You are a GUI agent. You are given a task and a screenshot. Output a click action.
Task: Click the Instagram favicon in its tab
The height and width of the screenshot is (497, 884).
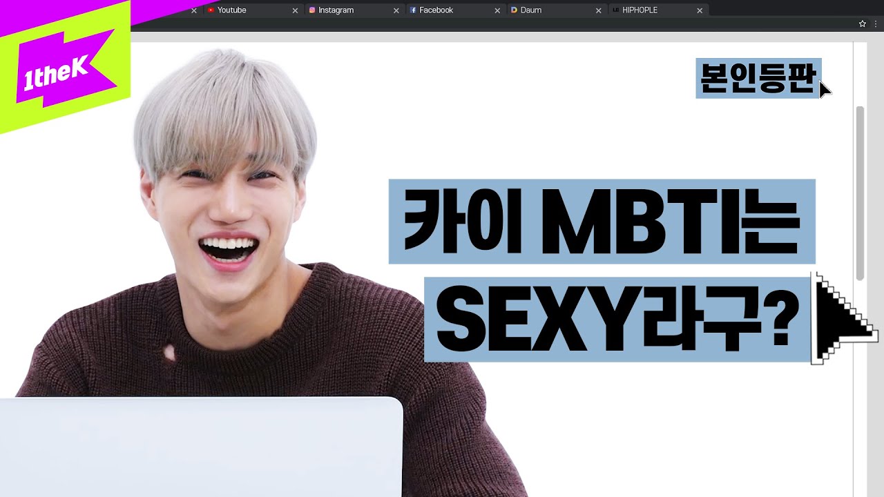(x=312, y=10)
